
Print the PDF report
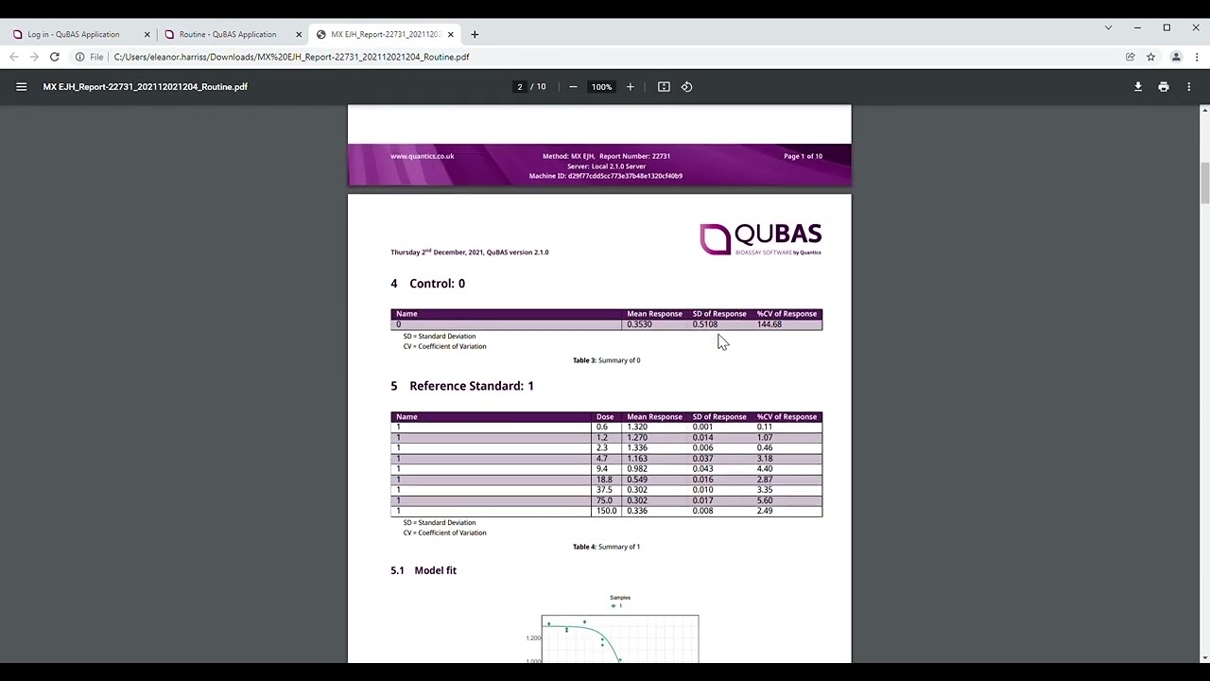(x=1164, y=87)
